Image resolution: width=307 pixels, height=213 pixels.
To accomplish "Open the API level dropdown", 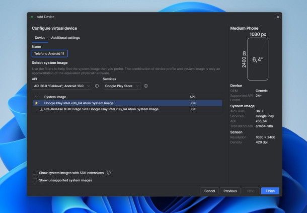I will [x=61, y=86].
